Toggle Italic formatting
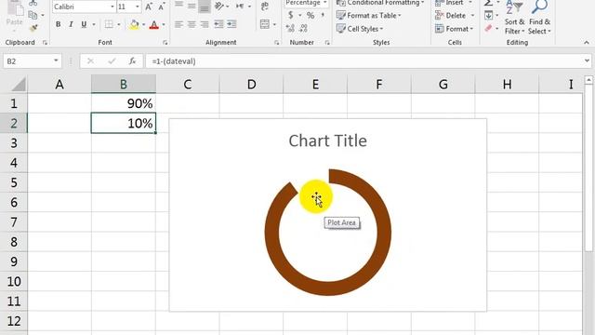 (x=71, y=24)
